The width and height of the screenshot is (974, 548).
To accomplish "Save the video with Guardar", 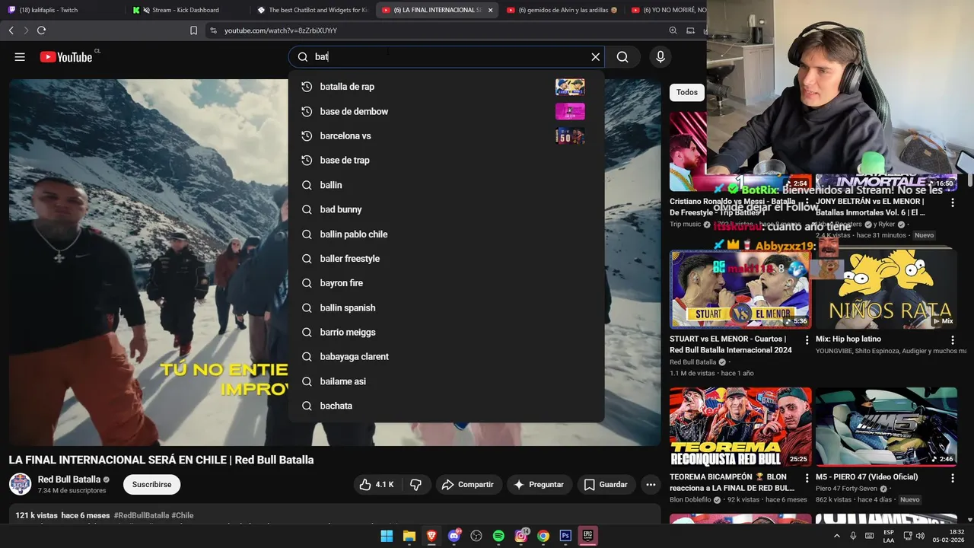I will pos(606,484).
